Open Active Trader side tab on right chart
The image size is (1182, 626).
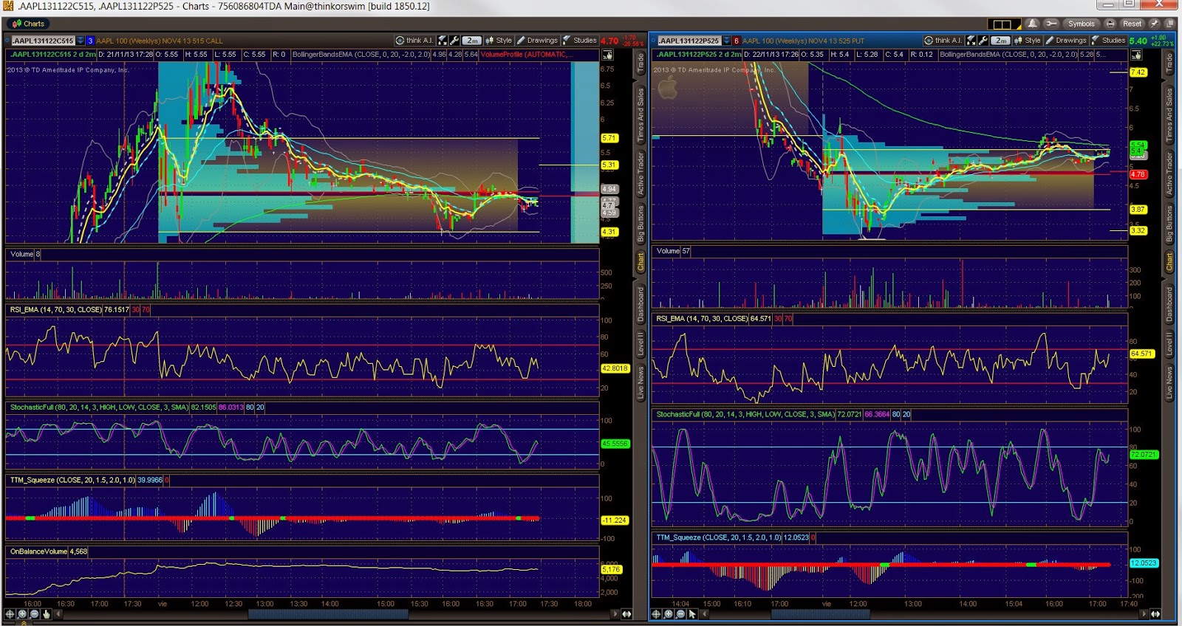click(1169, 174)
